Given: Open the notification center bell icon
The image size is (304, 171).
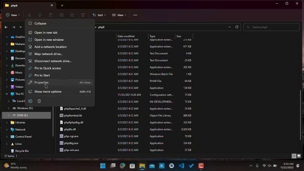Looking at the screenshot, I should click(x=298, y=166).
